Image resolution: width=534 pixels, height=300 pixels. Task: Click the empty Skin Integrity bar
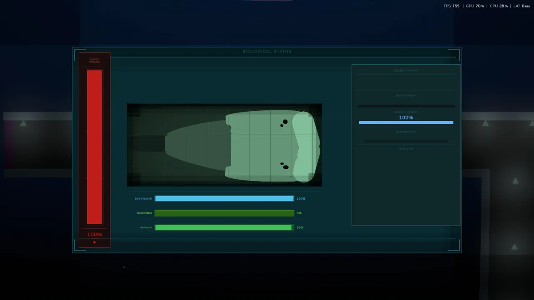tap(406, 106)
